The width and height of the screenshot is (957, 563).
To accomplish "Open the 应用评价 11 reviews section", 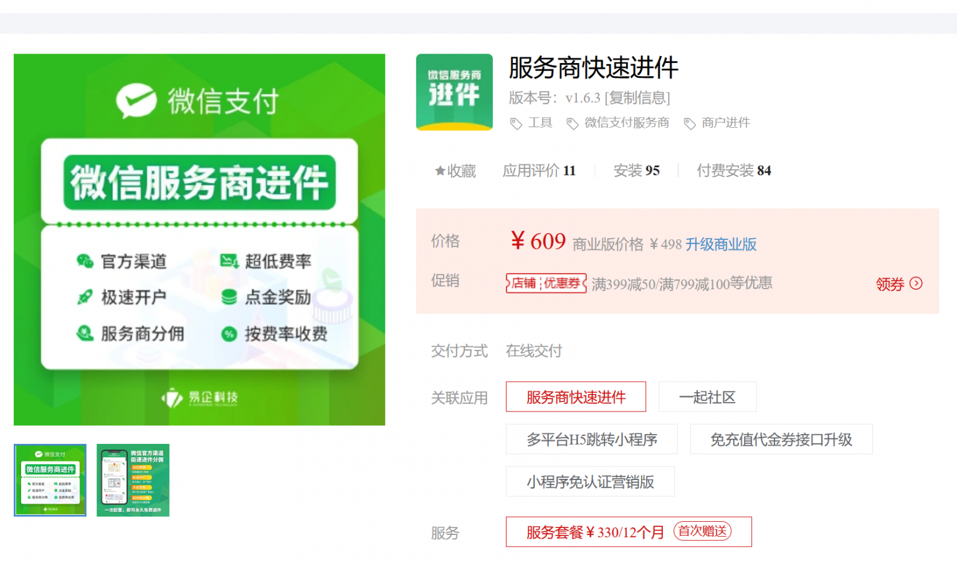I will (539, 171).
